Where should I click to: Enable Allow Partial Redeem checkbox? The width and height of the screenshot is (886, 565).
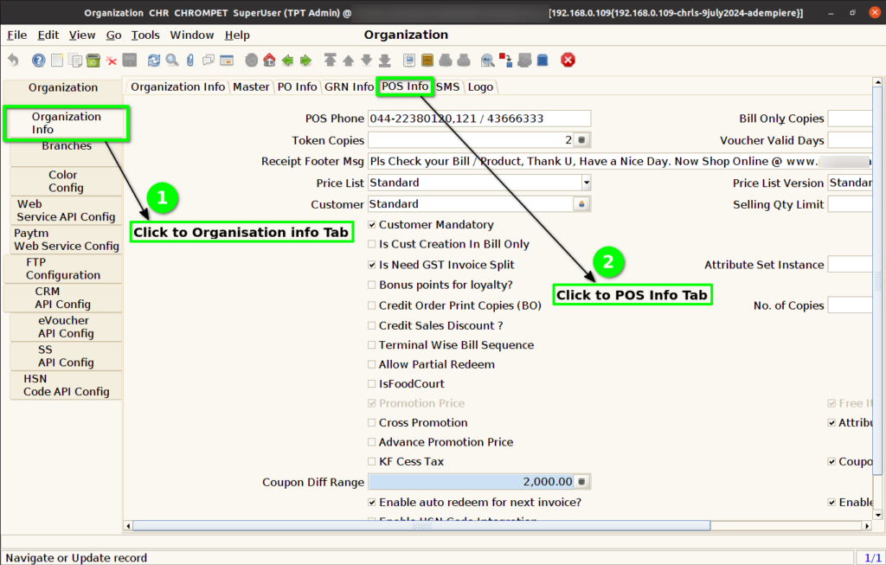click(372, 364)
